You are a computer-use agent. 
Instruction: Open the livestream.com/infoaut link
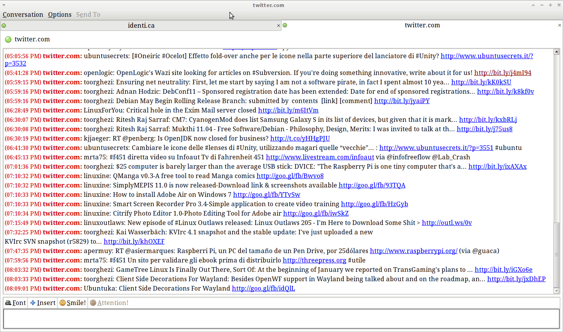pos(320,157)
